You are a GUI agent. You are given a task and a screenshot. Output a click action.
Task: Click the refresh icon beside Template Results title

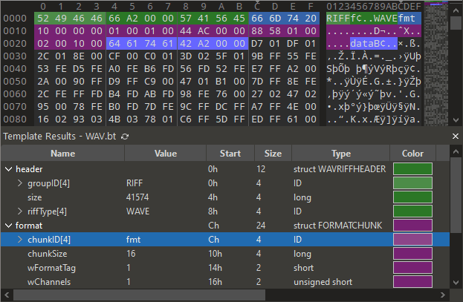tap(124, 137)
